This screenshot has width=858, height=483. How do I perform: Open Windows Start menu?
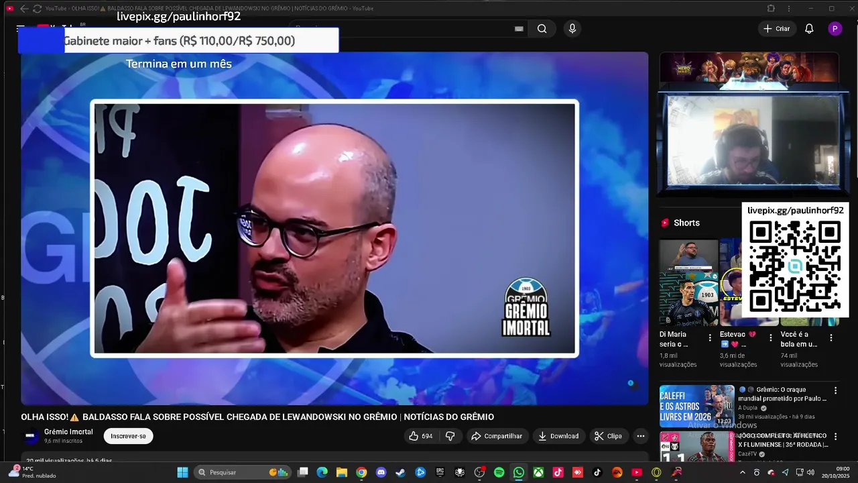coord(182,472)
